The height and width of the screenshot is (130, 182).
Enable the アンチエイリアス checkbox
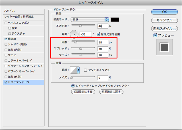85,70
